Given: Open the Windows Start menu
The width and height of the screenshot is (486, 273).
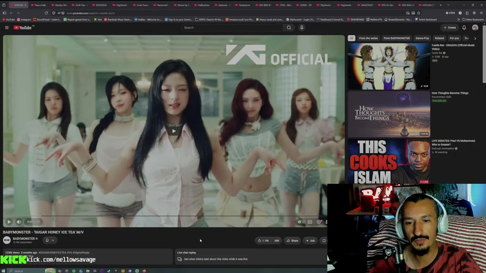Looking at the screenshot, I should (3, 271).
